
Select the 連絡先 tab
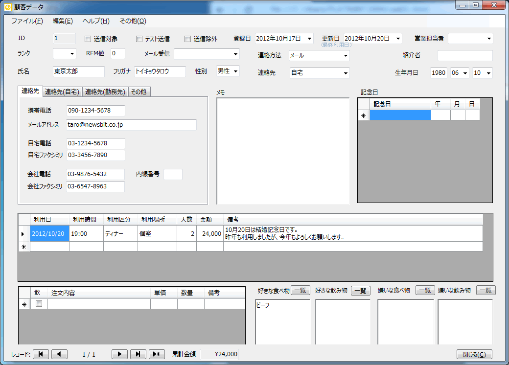coord(30,91)
